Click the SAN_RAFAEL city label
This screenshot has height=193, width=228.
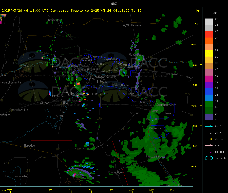93,69
